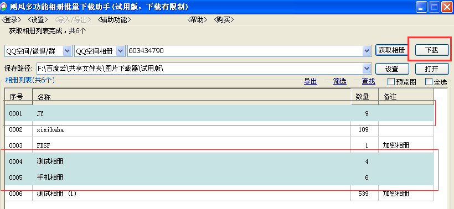The width and height of the screenshot is (454, 209).
Task: Tick the 全选 checkbox
Action: [x=429, y=82]
